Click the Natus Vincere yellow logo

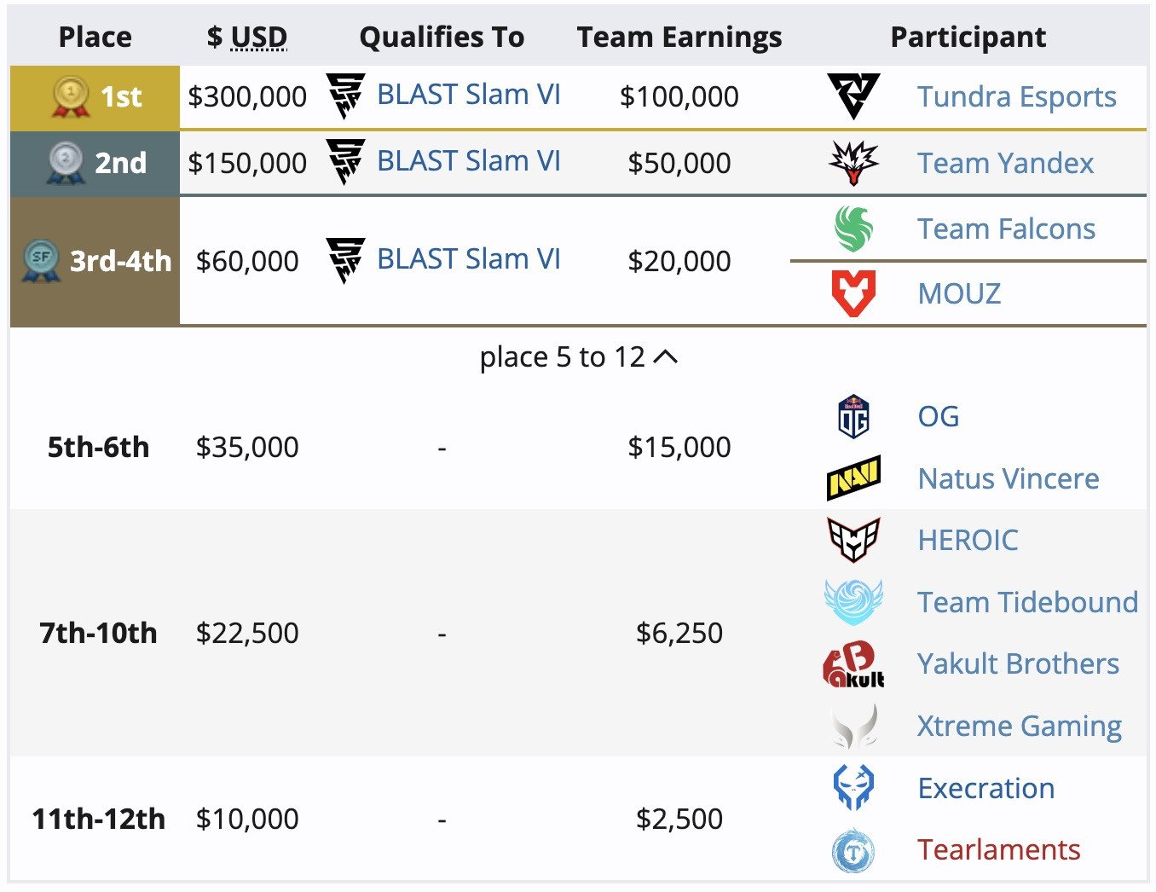[x=853, y=478]
